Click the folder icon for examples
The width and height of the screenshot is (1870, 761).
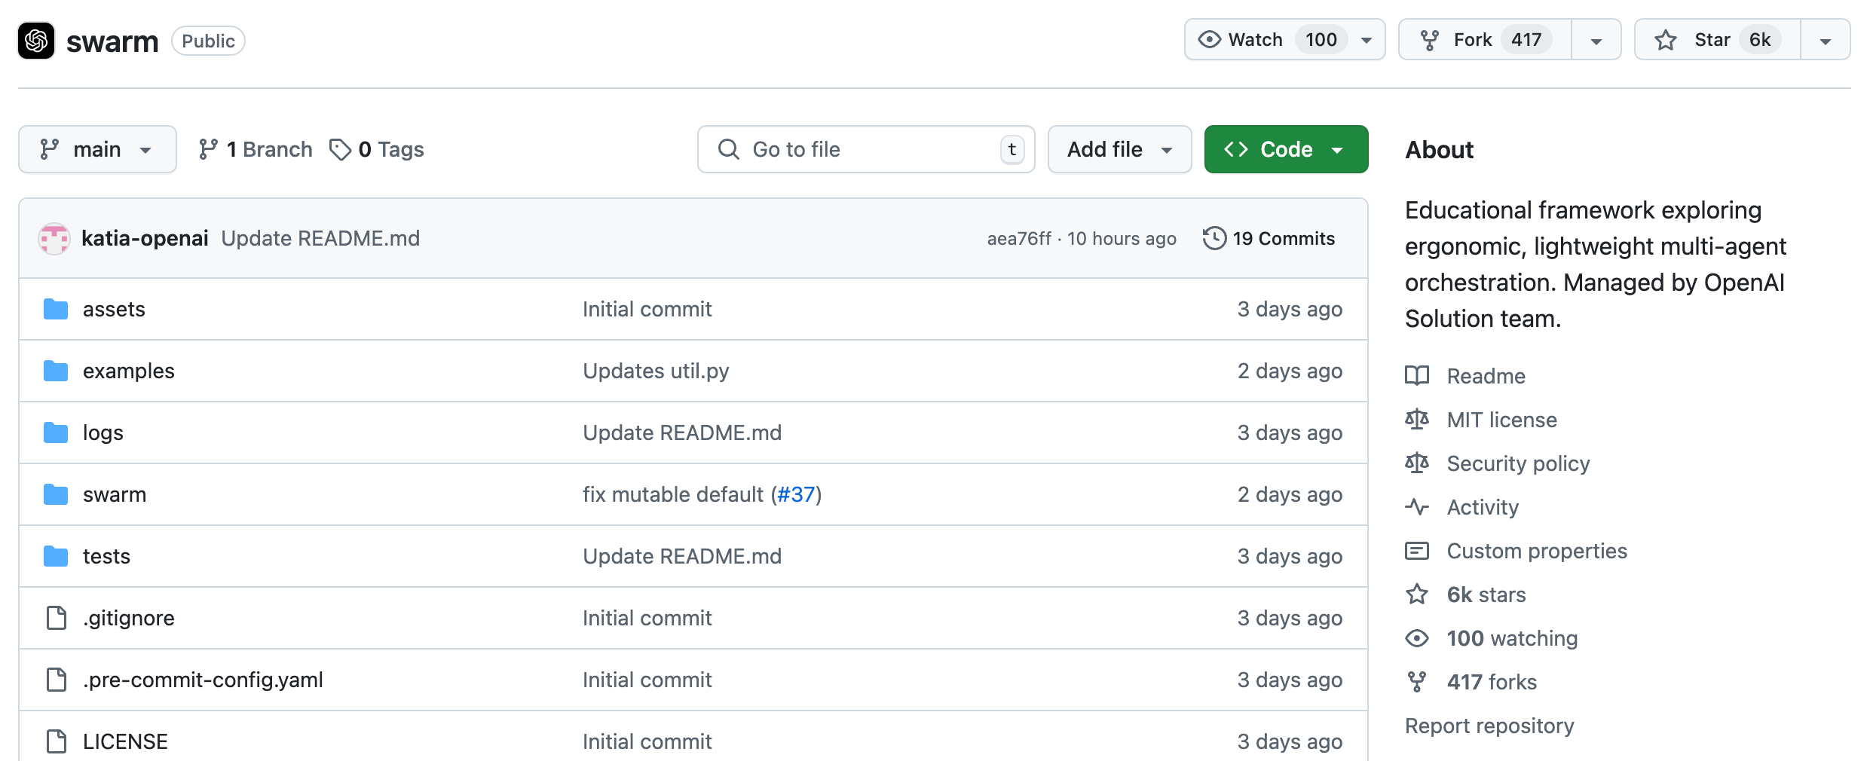(56, 371)
